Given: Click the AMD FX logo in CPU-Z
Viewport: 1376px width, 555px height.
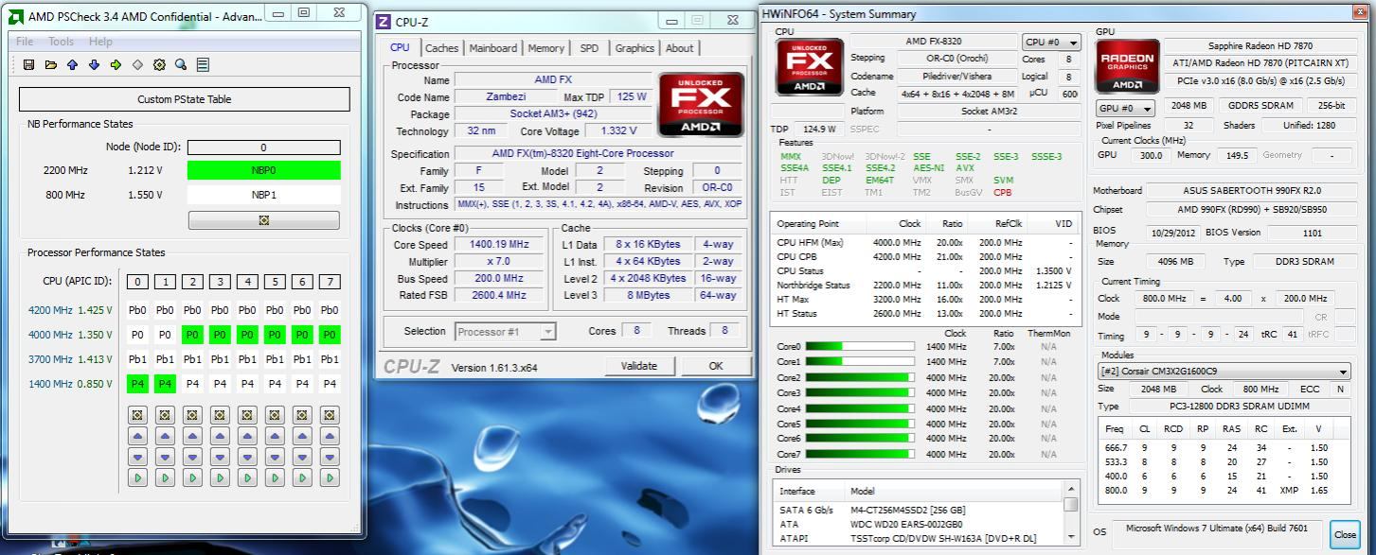Looking at the screenshot, I should [x=701, y=104].
